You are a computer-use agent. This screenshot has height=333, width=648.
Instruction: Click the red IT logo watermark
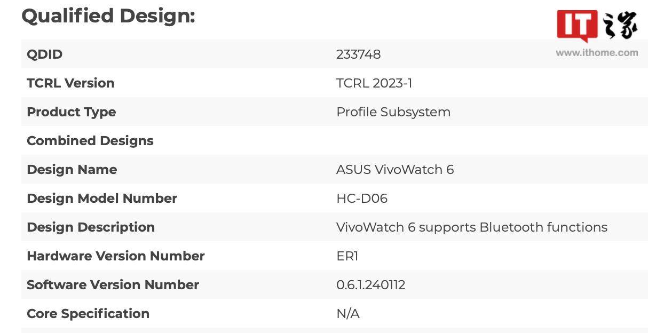tap(577, 26)
